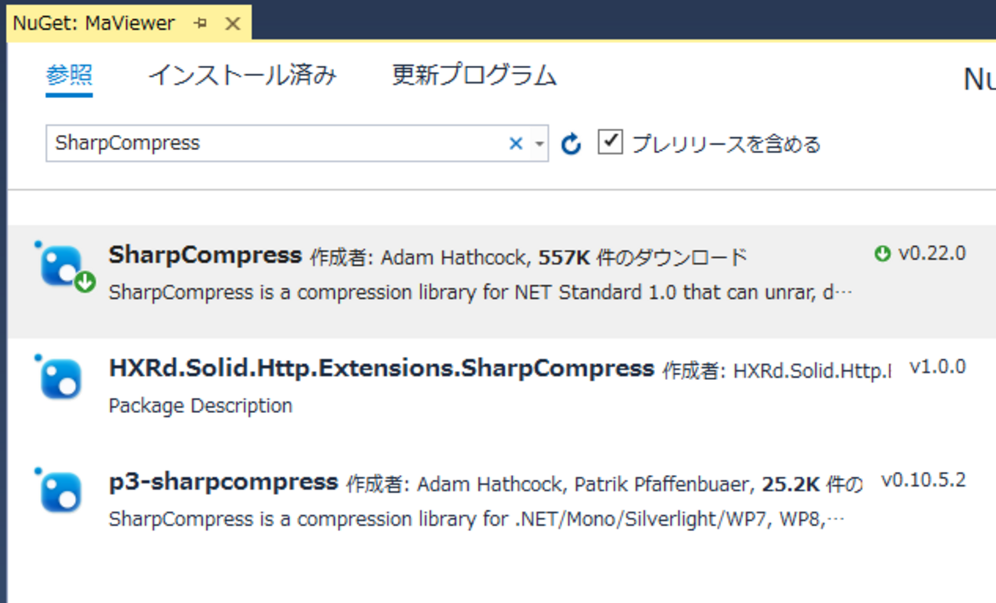Clear the SharpCompress search text
Screen dimensions: 996x603
pos(516,143)
